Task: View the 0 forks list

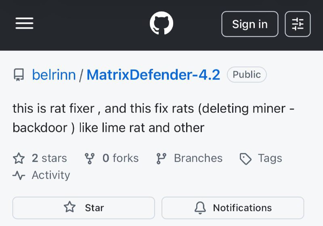Action: pos(120,158)
